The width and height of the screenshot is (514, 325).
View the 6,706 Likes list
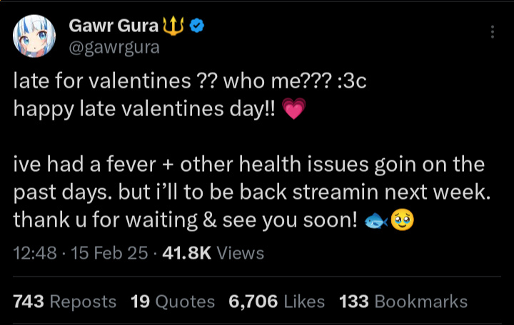click(276, 301)
